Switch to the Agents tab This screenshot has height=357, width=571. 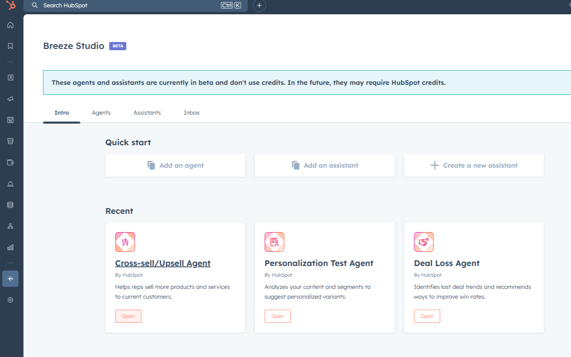pos(101,113)
